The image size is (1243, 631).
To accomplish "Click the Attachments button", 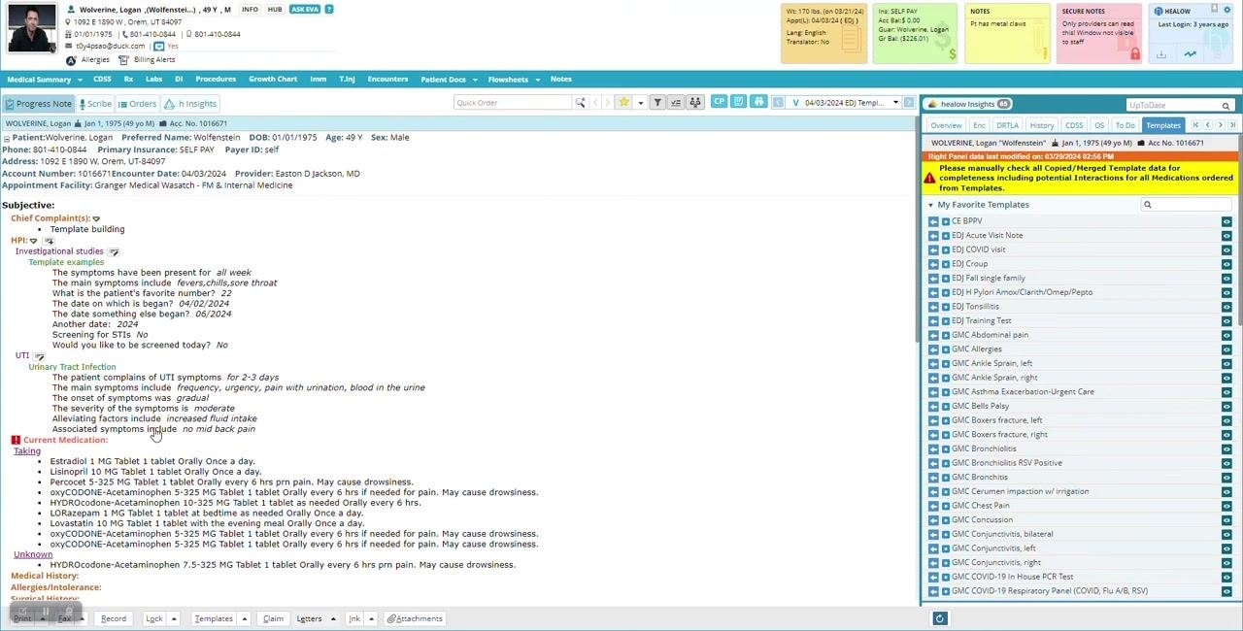I will pyautogui.click(x=415, y=618).
